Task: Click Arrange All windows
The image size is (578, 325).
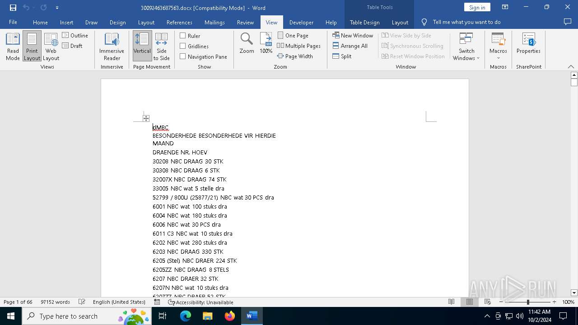Action: coord(350,46)
